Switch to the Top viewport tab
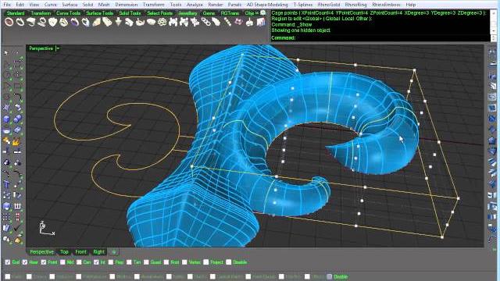500x281 pixels. point(64,251)
